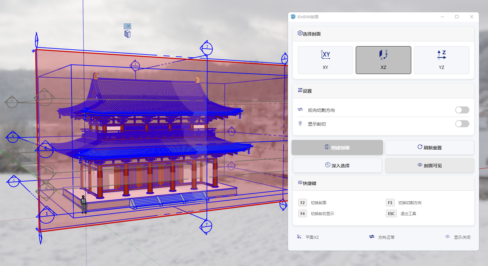Click the gear icon beside 选择剖面
Image resolution: width=488 pixels, height=266 pixels.
(300, 33)
